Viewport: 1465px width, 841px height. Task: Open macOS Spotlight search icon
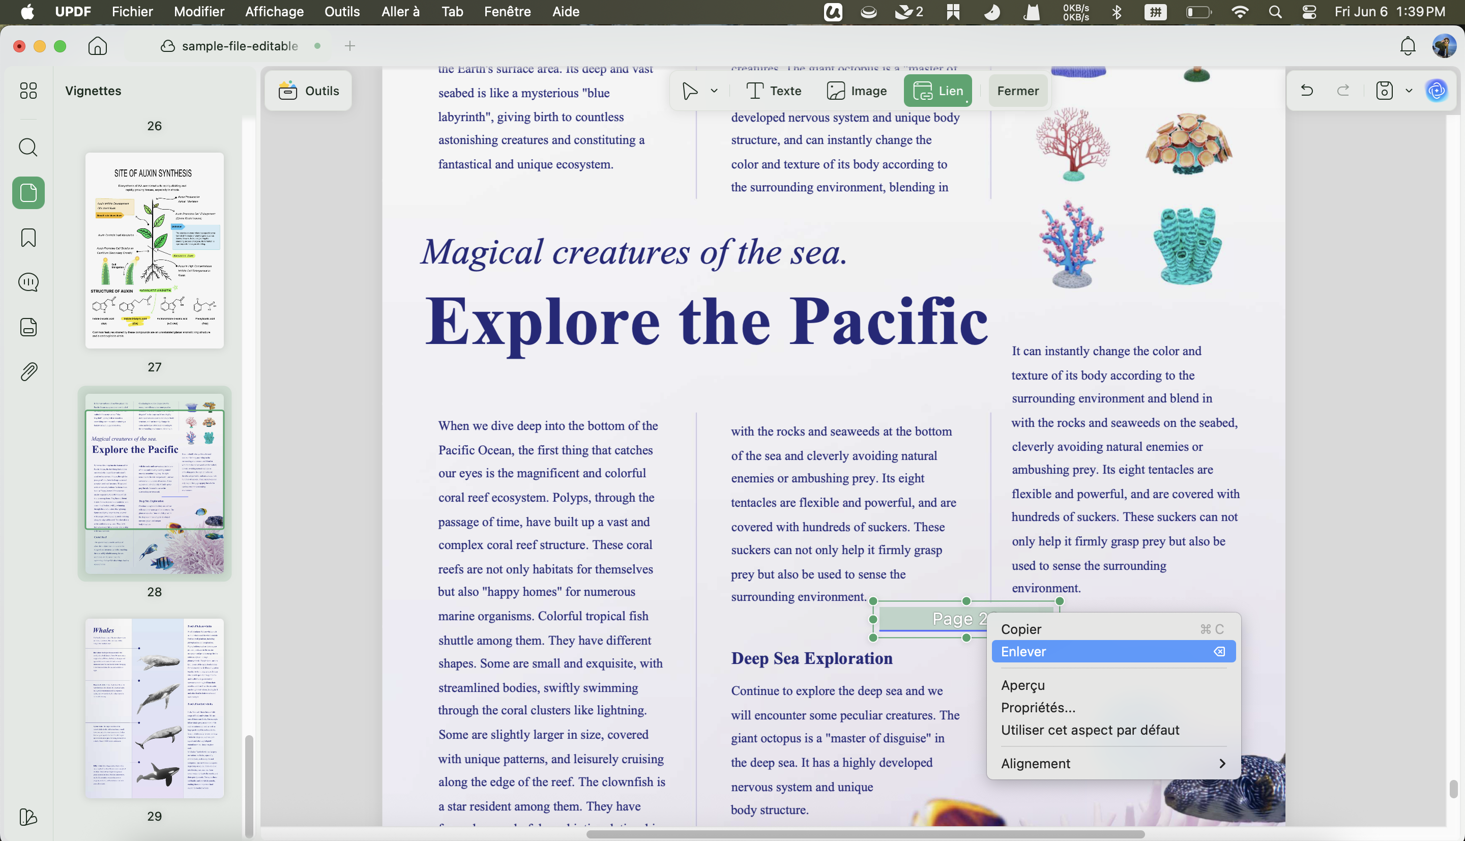coord(1275,12)
